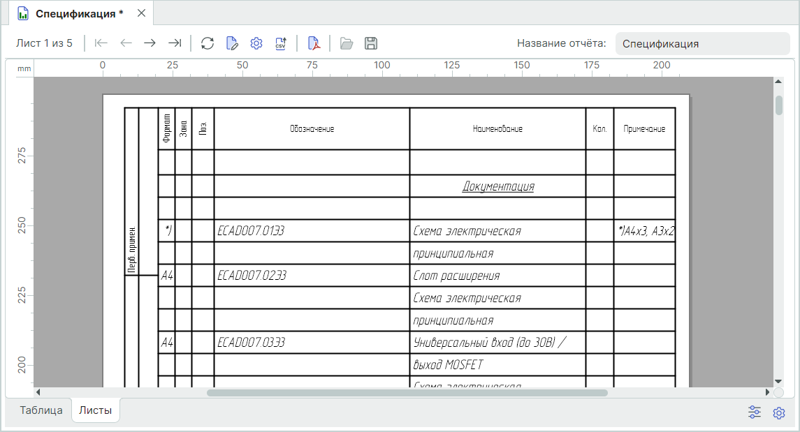Close the Спецификация document tab

point(141,13)
